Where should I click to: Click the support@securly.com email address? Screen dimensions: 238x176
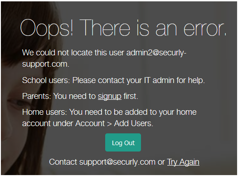(117, 162)
